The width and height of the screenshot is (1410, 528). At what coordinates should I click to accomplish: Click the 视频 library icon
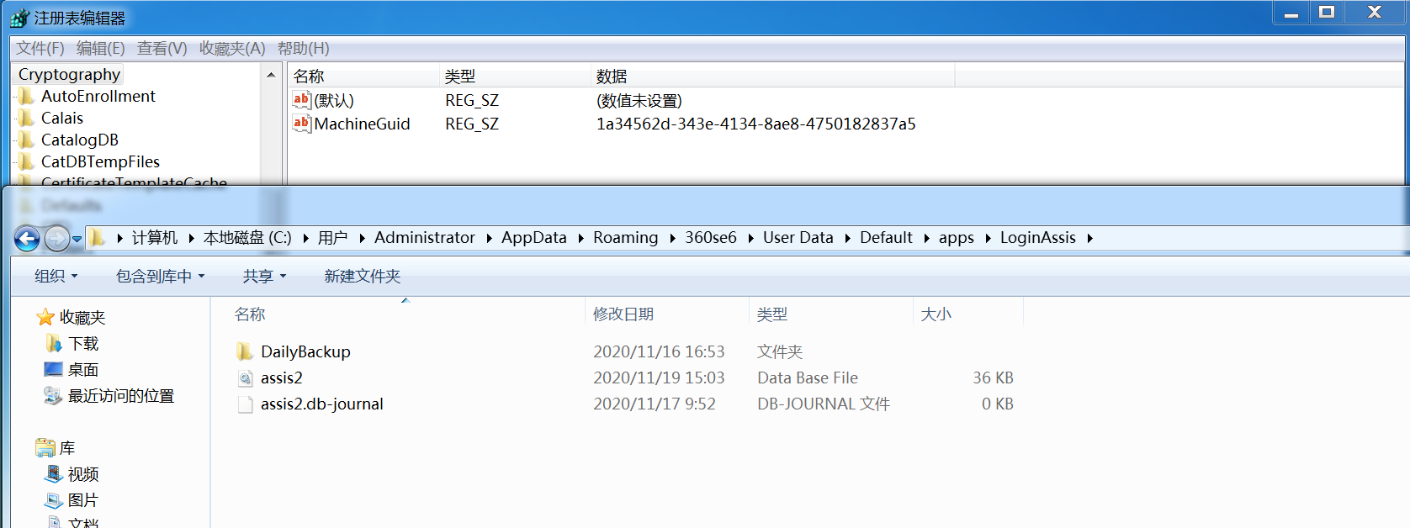[x=54, y=473]
